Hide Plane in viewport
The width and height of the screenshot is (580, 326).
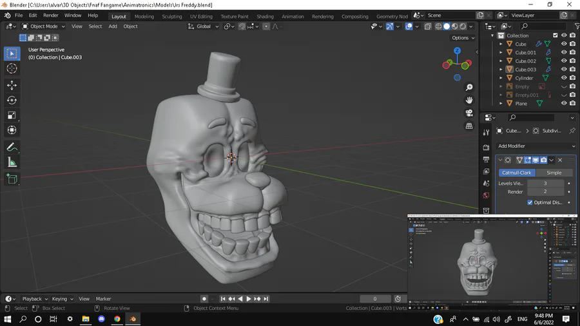coord(564,103)
